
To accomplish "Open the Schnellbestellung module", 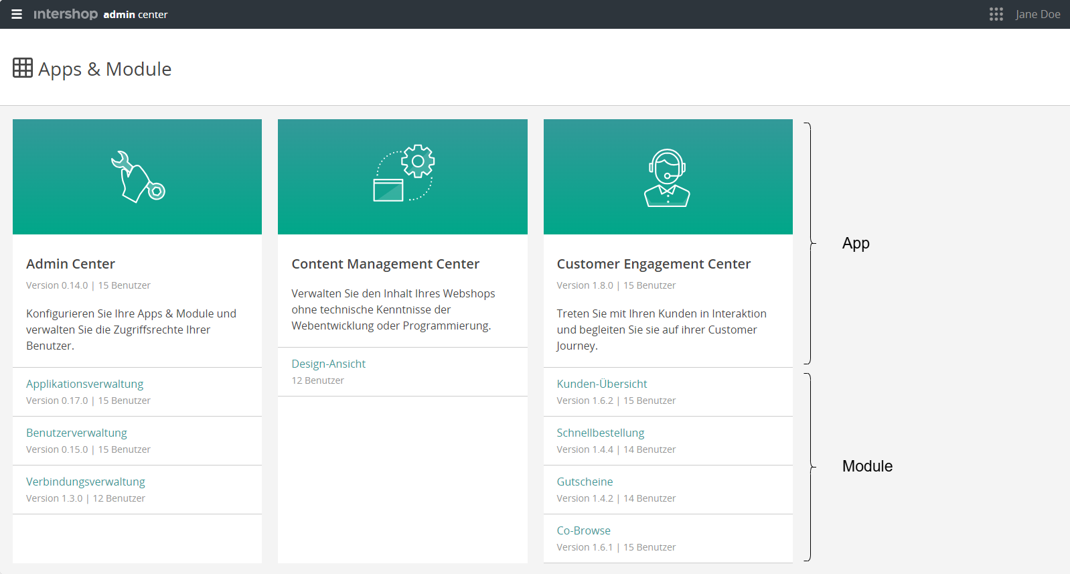I will pyautogui.click(x=600, y=433).
